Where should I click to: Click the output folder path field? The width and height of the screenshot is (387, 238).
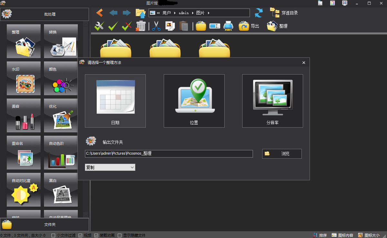[169, 154]
